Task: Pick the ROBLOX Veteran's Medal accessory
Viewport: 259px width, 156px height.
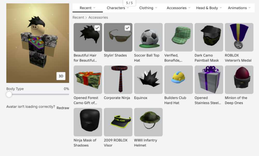Action: (239, 37)
